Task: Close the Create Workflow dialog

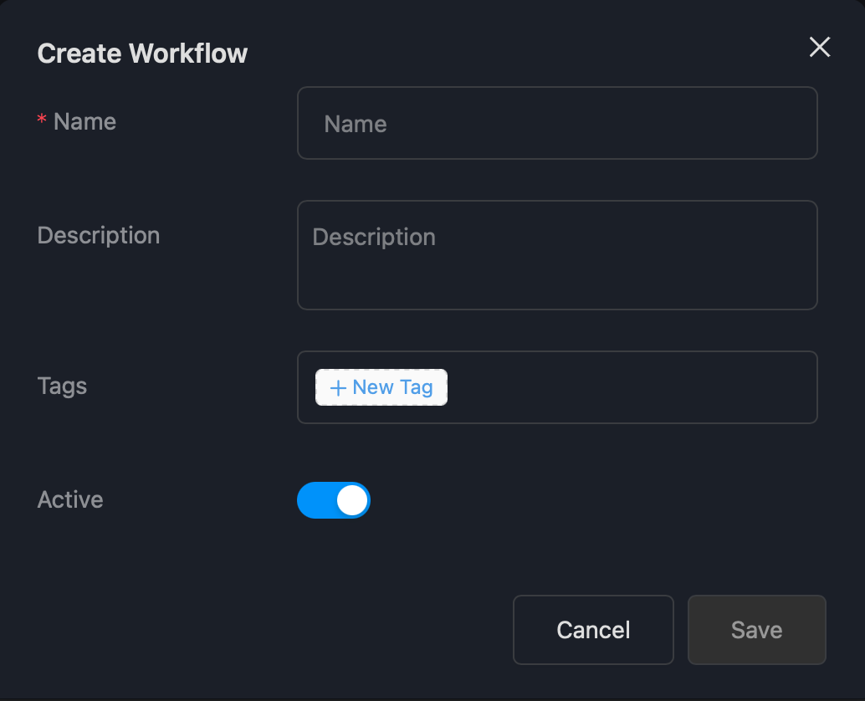Action: tap(819, 47)
